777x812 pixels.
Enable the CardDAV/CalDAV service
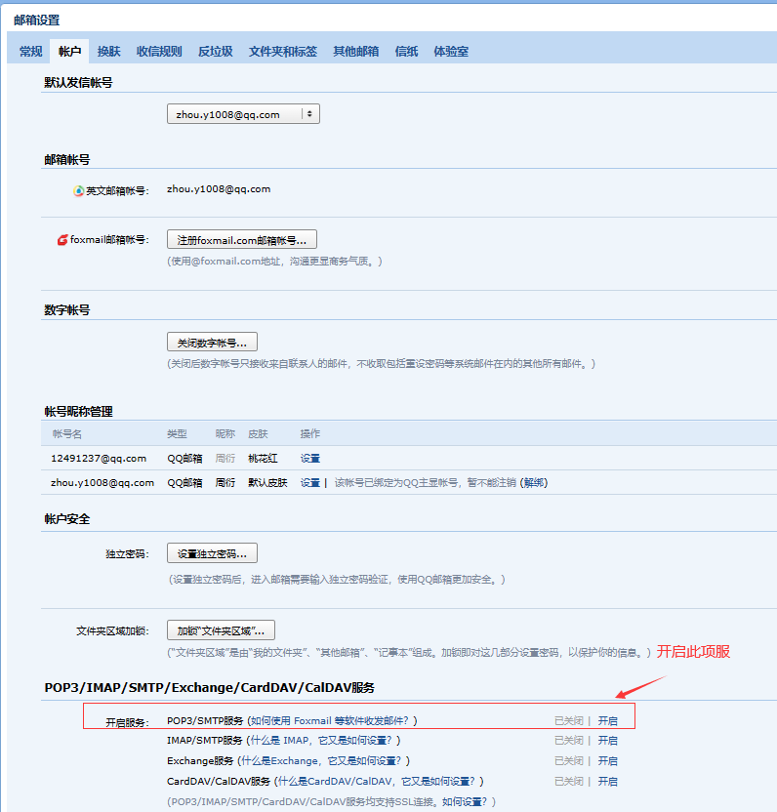pos(607,781)
